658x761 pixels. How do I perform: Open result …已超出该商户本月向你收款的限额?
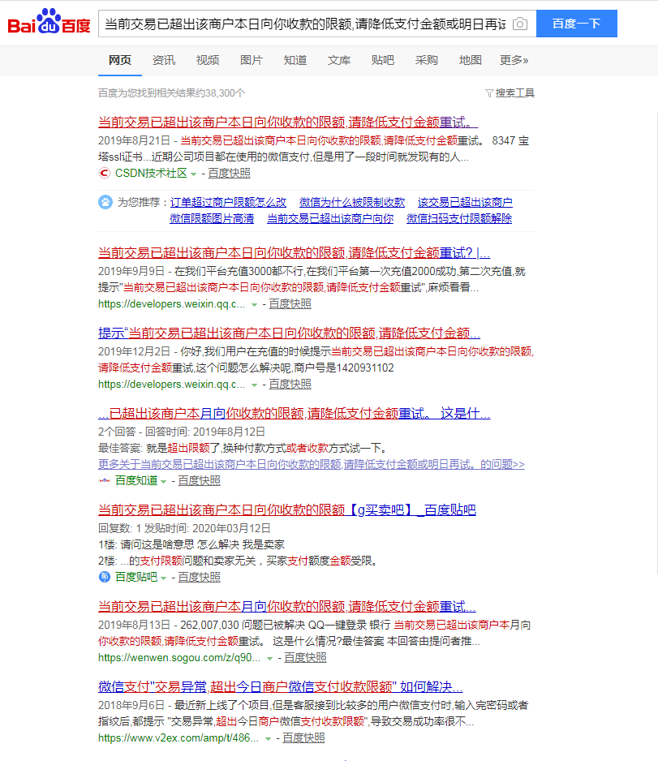[x=294, y=414]
